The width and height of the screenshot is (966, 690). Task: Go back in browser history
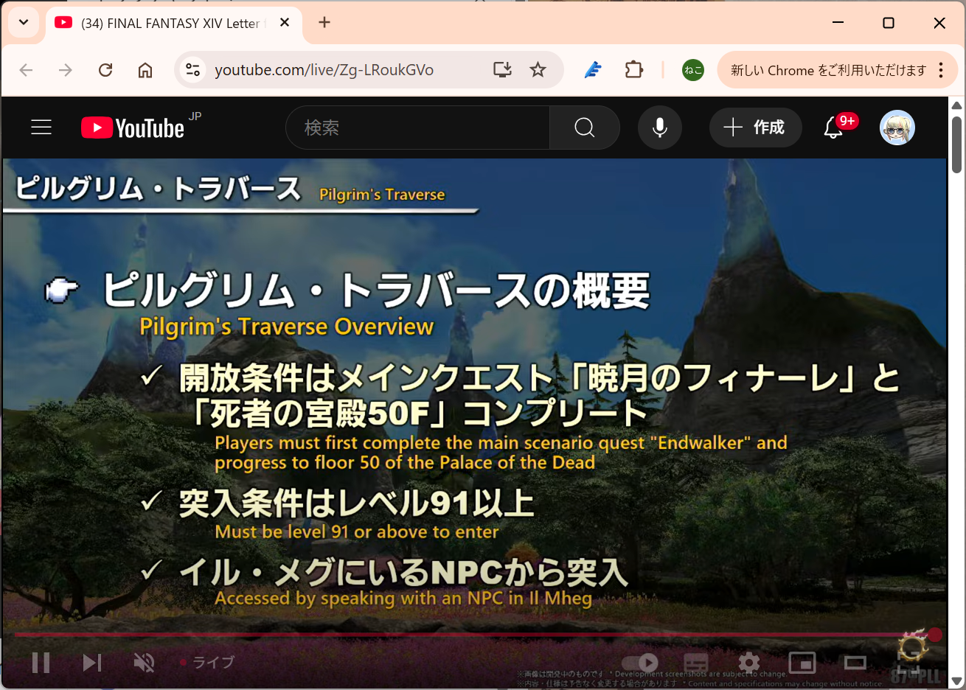27,70
